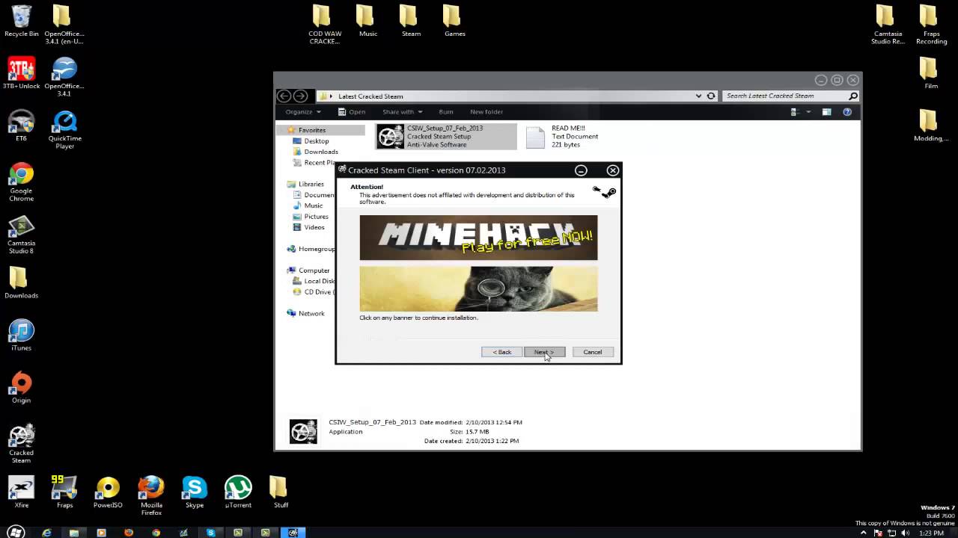The image size is (958, 538).
Task: Select the Recycle Bin desktop icon
Action: (22, 21)
